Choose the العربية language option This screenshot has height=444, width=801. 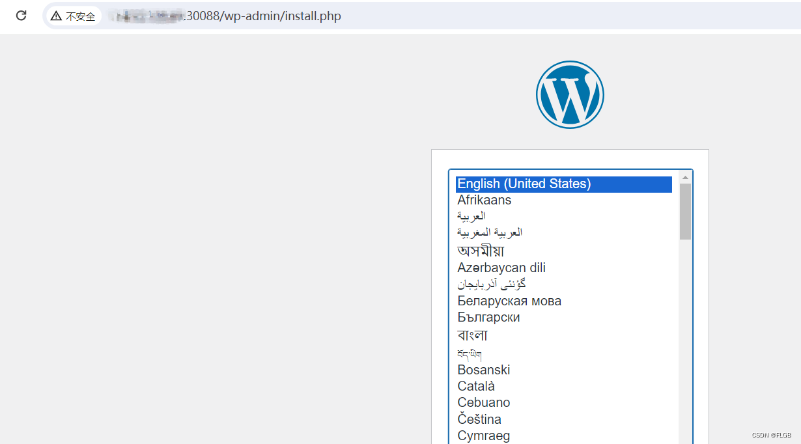coord(564,216)
